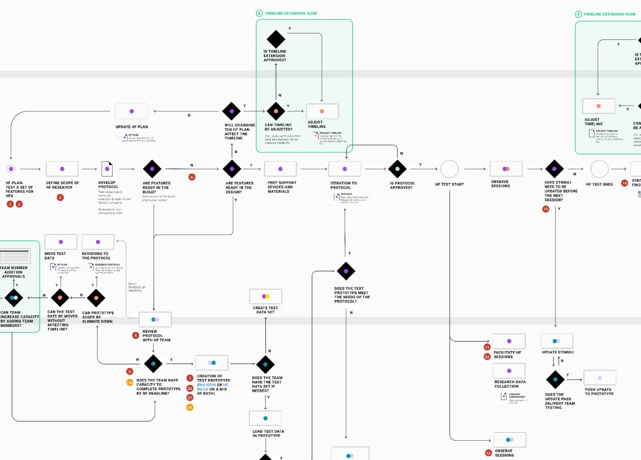Open the Research Protocol document icon under Revisions

click(x=91, y=267)
